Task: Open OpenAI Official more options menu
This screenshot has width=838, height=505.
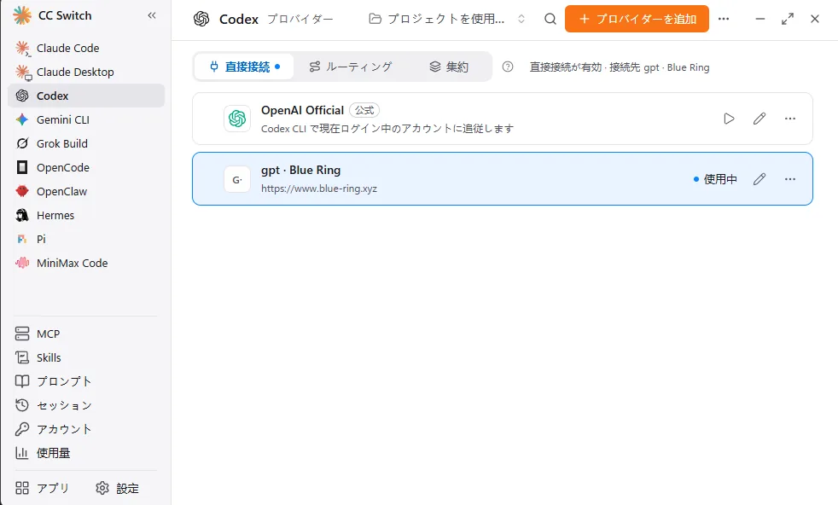Action: (x=790, y=119)
